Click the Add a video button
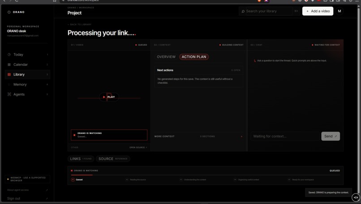The width and height of the screenshot is (361, 204). click(318, 11)
